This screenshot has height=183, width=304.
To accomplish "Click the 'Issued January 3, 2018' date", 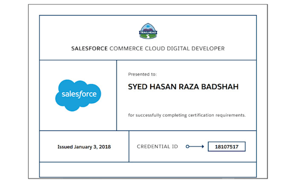I will (x=84, y=147).
